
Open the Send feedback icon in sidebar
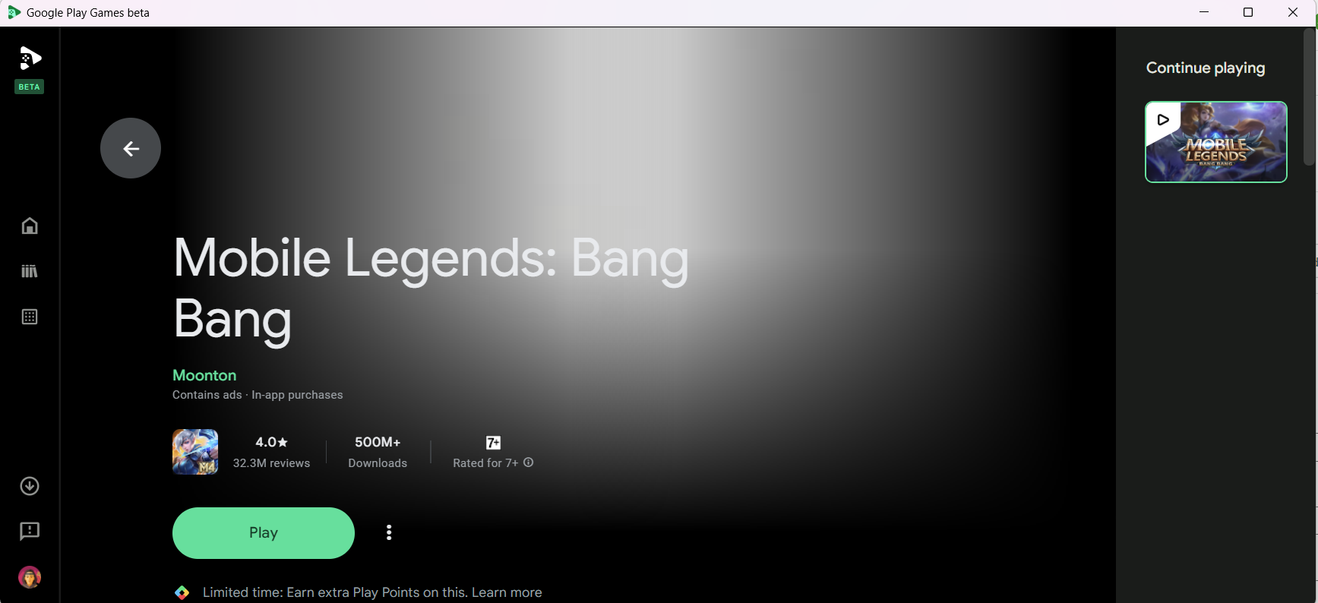click(30, 531)
